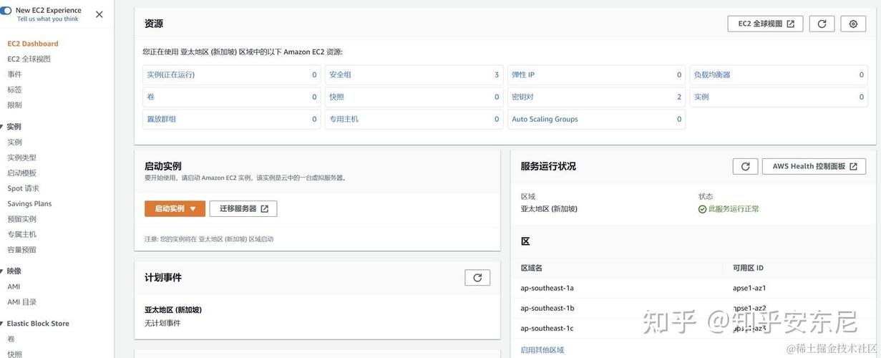The image size is (881, 358).
Task: Collapse the Elastic Block Store section
Action: (2, 324)
